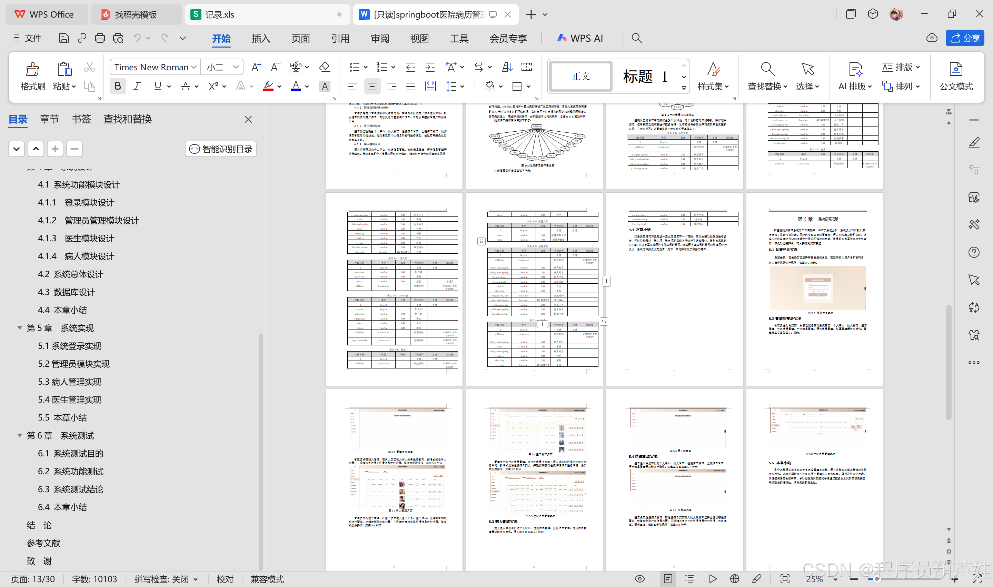Click the increase font size icon
The image size is (993, 587).
[x=256, y=67]
